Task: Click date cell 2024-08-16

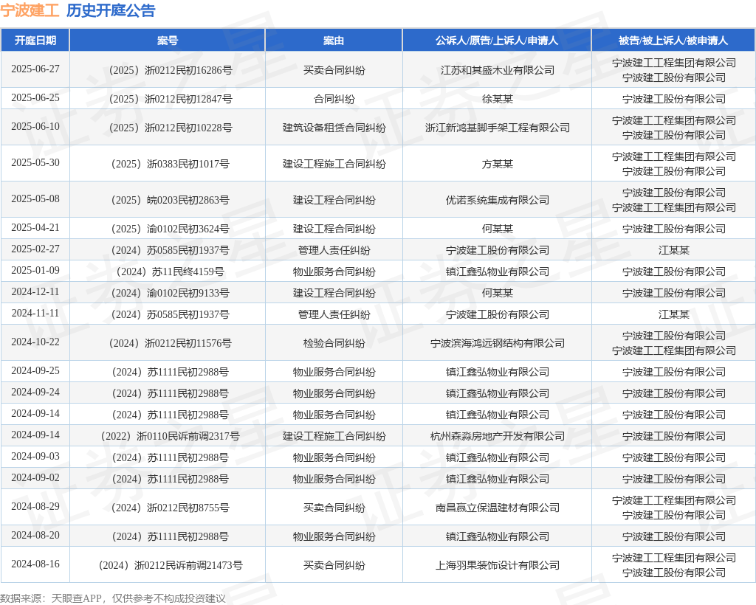Action: click(x=35, y=564)
